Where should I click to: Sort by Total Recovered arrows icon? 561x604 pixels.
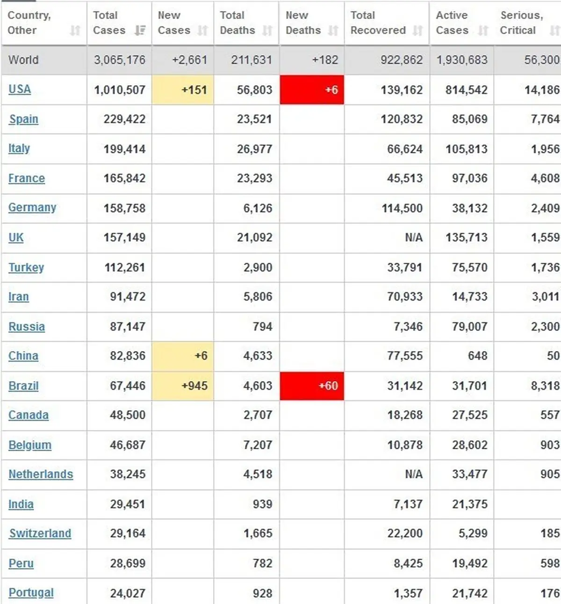pyautogui.click(x=418, y=31)
